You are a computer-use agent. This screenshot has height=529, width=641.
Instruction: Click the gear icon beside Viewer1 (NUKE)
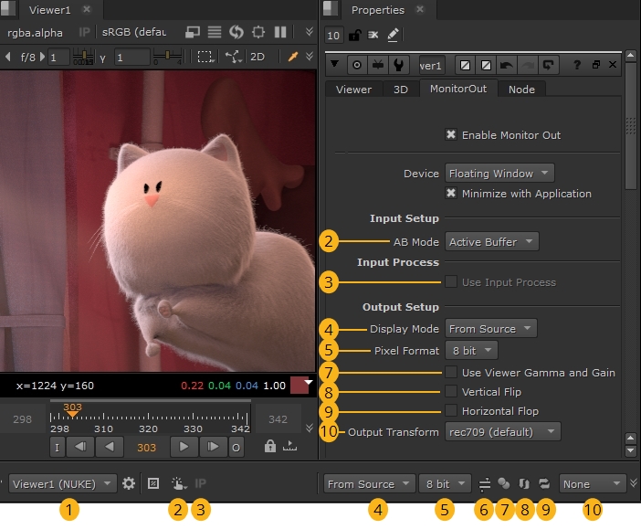point(129,484)
